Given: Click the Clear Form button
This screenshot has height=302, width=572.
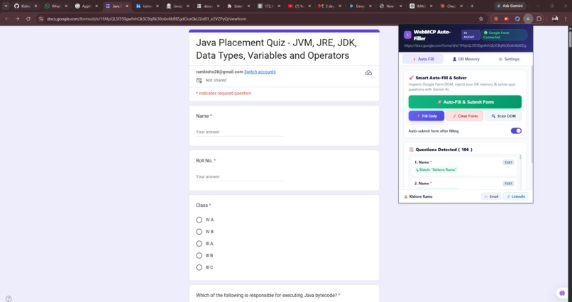Looking at the screenshot, I should coord(465,116).
